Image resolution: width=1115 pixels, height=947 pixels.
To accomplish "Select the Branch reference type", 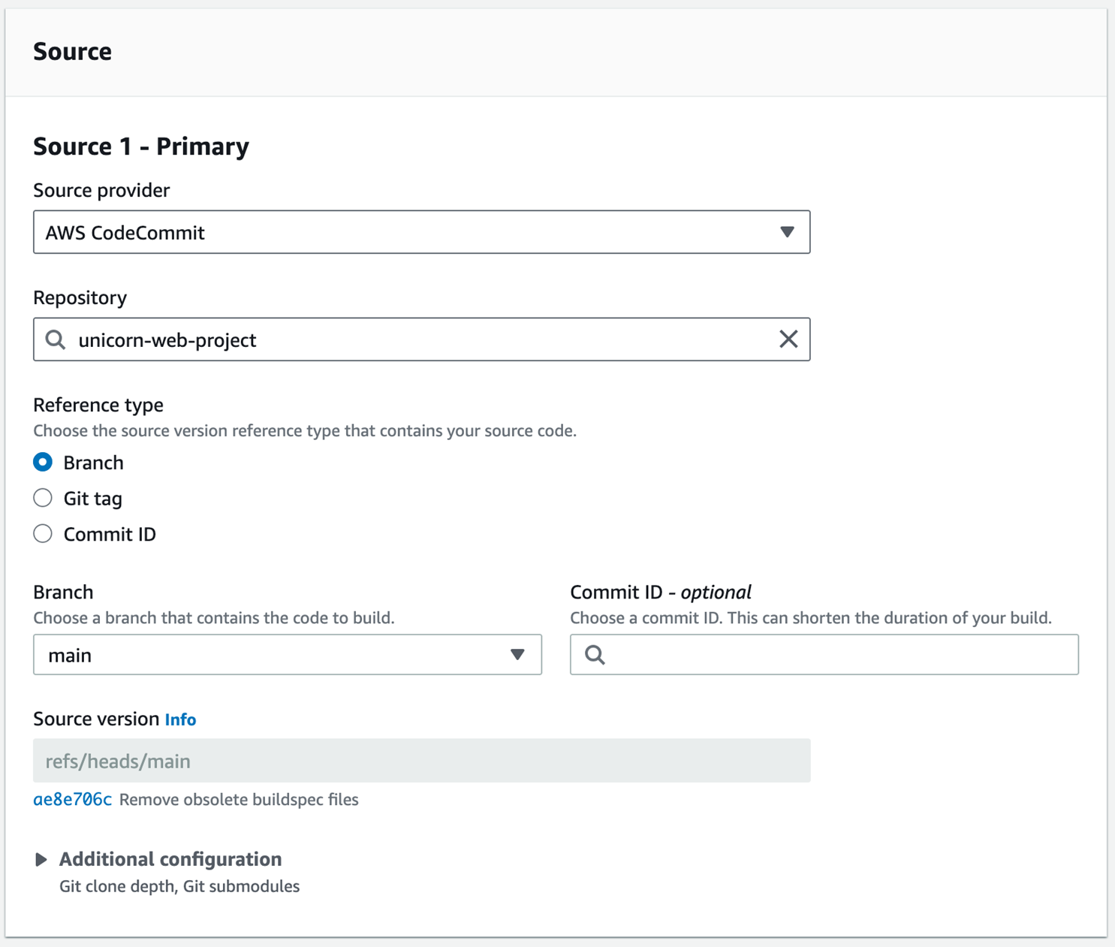I will click(x=43, y=463).
